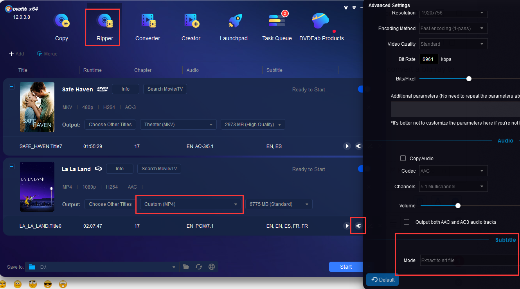Switch to the Ripper module
520x289 pixels.
coord(104,27)
